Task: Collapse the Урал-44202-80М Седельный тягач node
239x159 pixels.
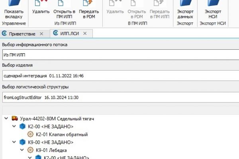Action: [6, 118]
